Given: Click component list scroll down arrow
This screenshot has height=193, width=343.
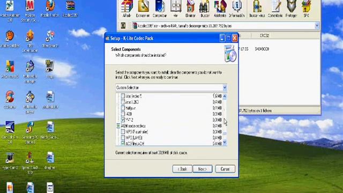Looking at the screenshot, I should [x=225, y=143].
